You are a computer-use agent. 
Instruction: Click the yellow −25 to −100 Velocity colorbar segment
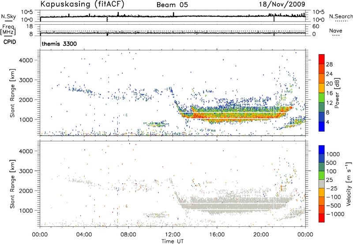322,192
